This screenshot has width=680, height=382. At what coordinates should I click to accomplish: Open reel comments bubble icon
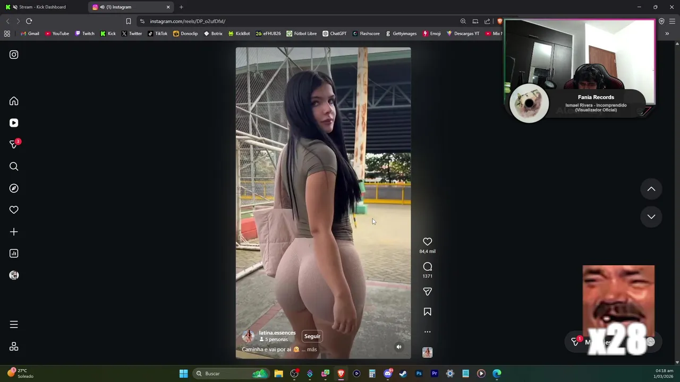pyautogui.click(x=427, y=266)
